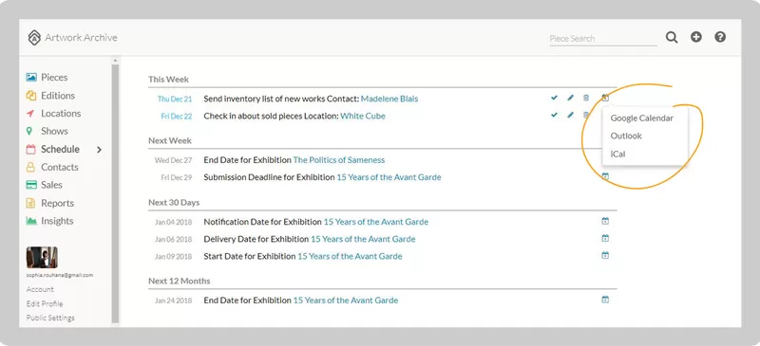Click the sophia.rouhana@gmail.com email text

60,275
